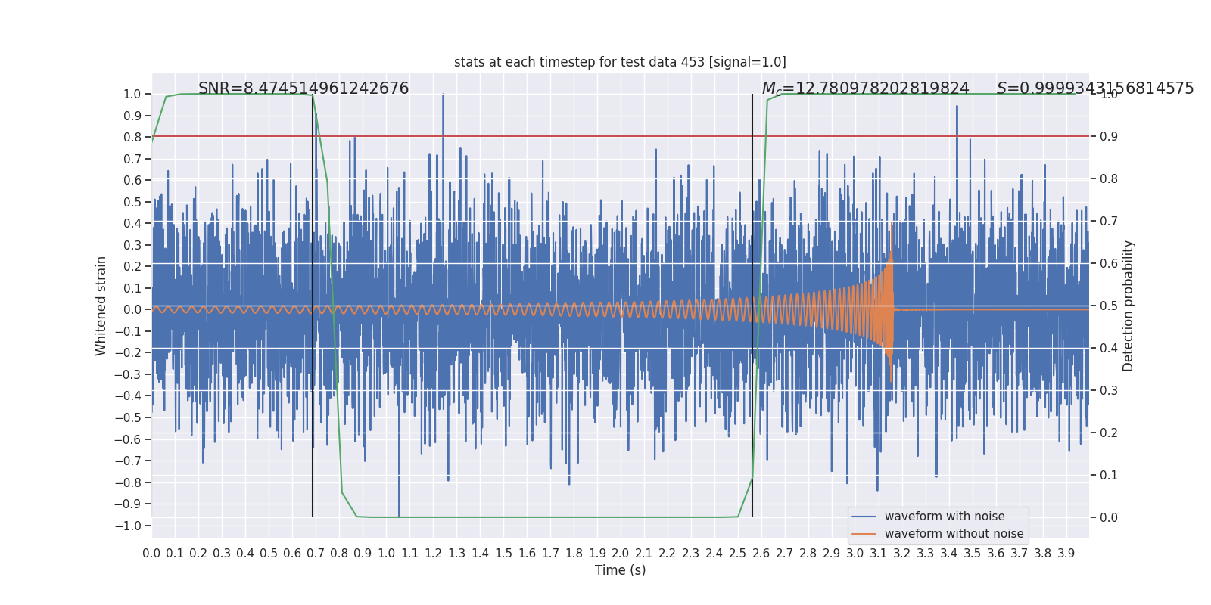This screenshot has width=1211, height=605.
Task: Click the first black vertical line near 0.7s
Action: coord(313,306)
